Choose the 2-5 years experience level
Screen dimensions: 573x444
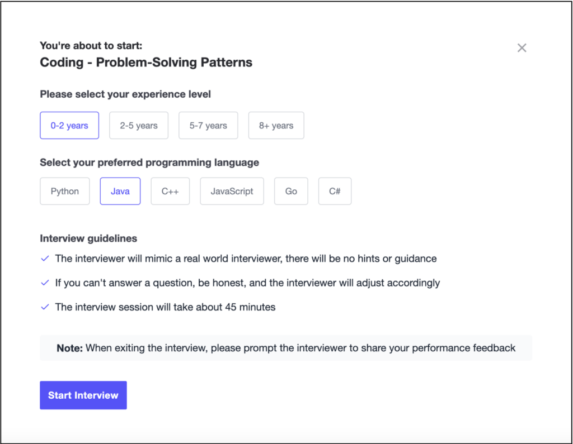click(138, 125)
